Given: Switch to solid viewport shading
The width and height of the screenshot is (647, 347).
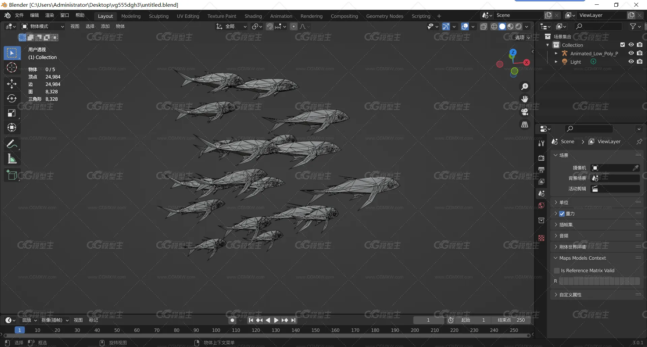Looking at the screenshot, I should [502, 26].
